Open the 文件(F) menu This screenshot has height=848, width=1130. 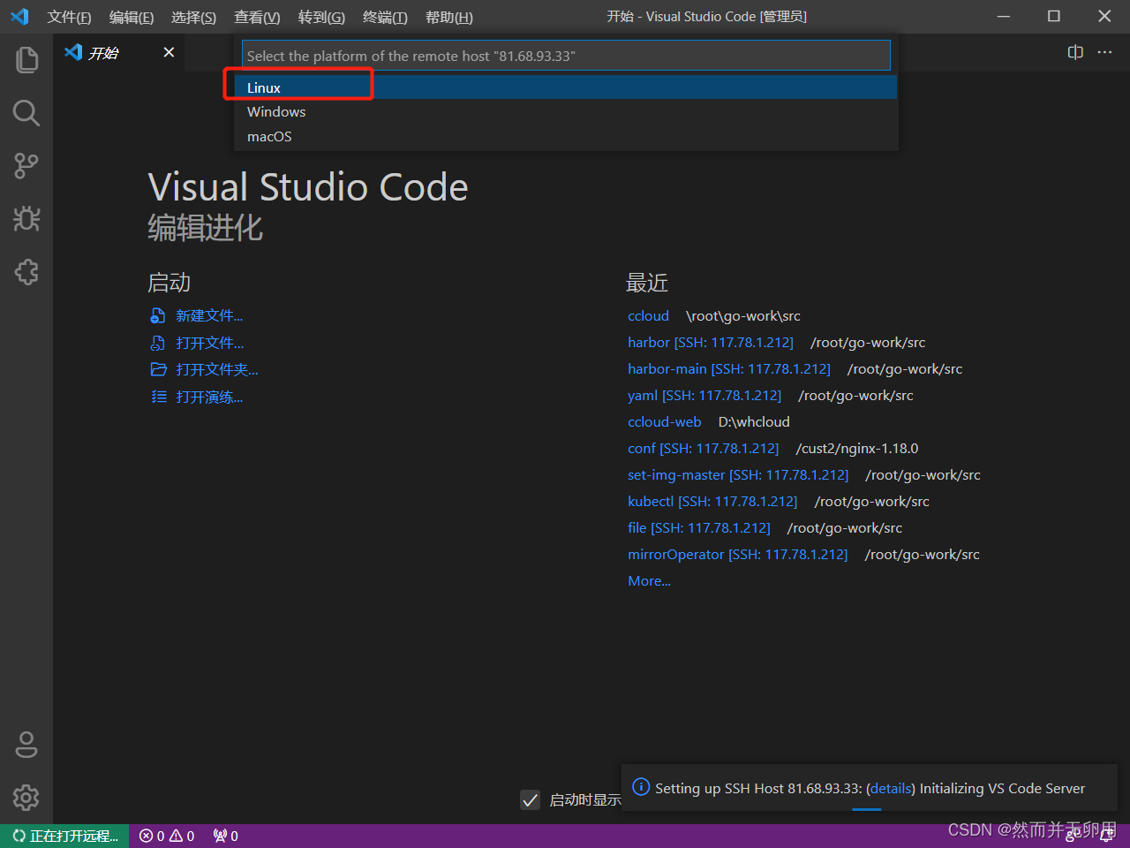point(69,17)
